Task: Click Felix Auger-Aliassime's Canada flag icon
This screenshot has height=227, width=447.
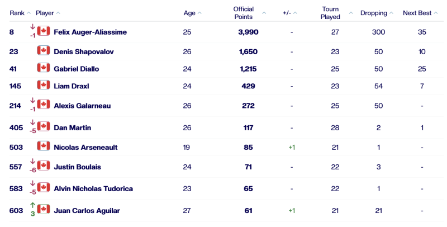Action: pos(44,32)
